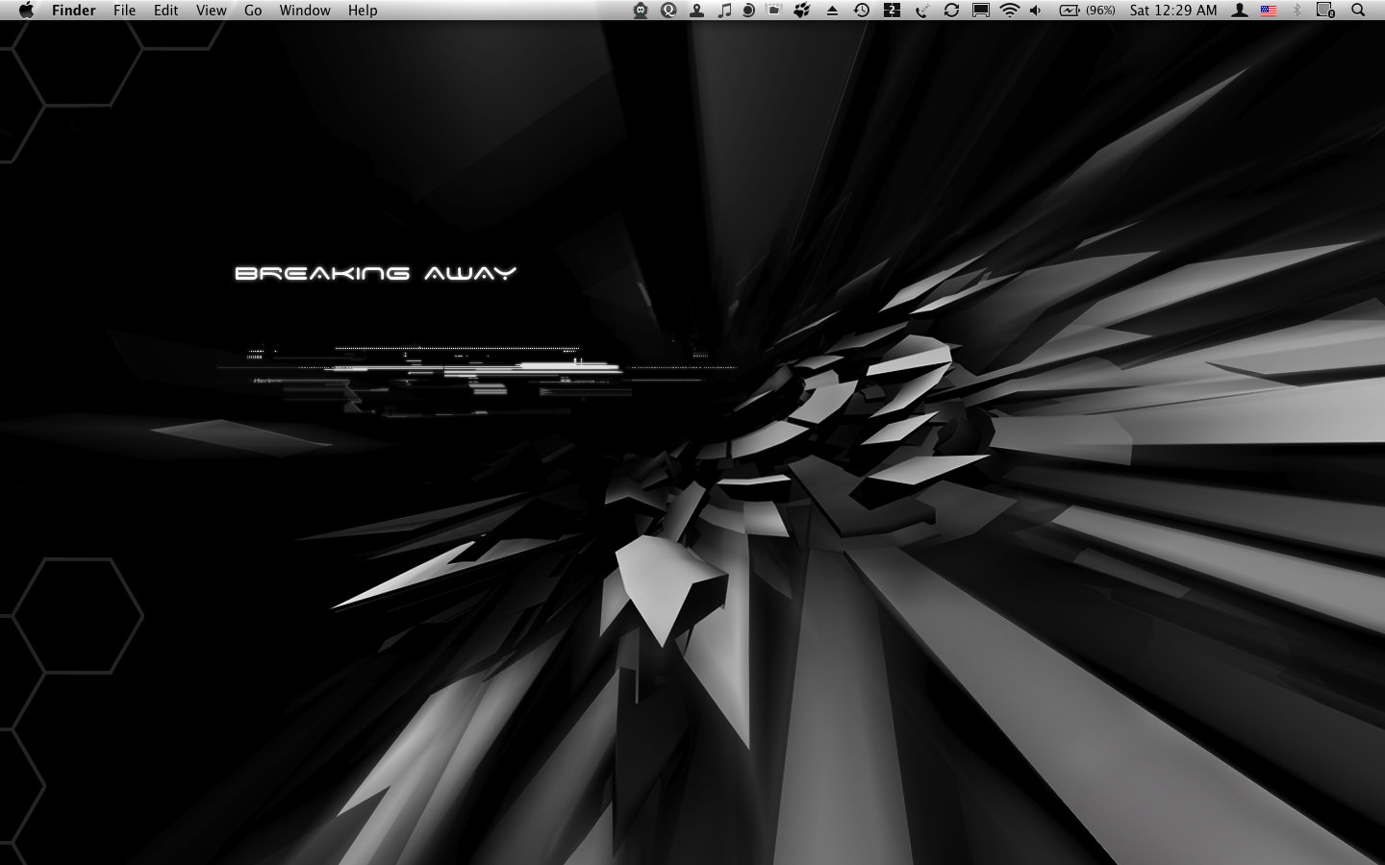Click the phone handset menu bar icon
Screen dimensions: 1385x865
(921, 11)
